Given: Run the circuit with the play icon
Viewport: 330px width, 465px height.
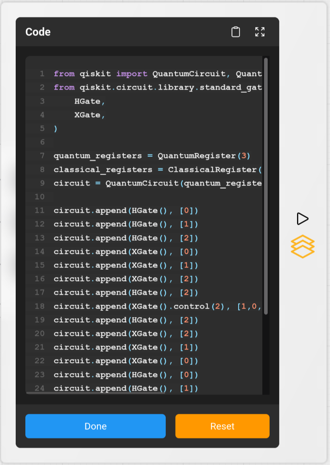Looking at the screenshot, I should click(302, 219).
